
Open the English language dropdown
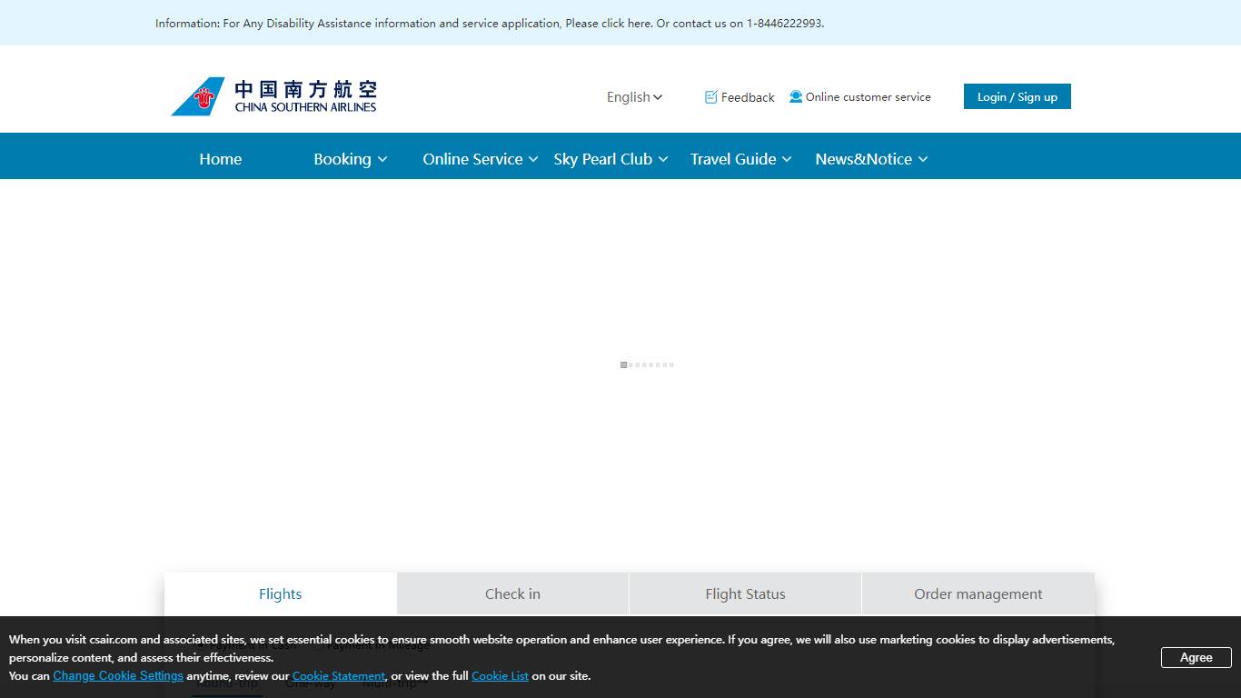pos(634,97)
